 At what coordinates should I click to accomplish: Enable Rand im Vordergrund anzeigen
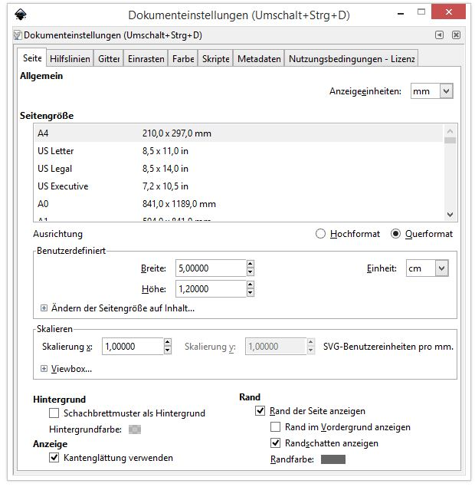click(x=275, y=427)
